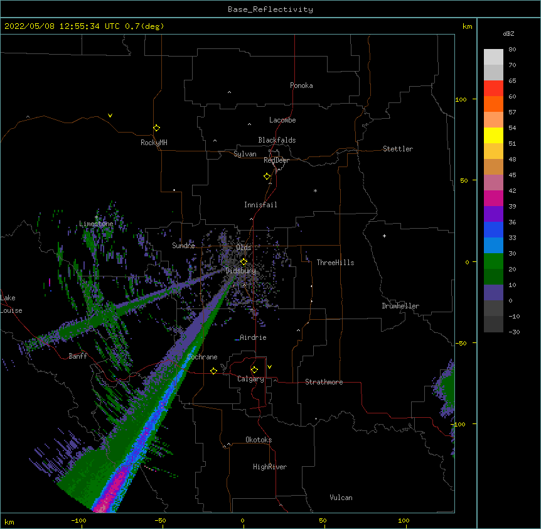Select the Calgary label
This screenshot has width=541, height=529.
[250, 379]
